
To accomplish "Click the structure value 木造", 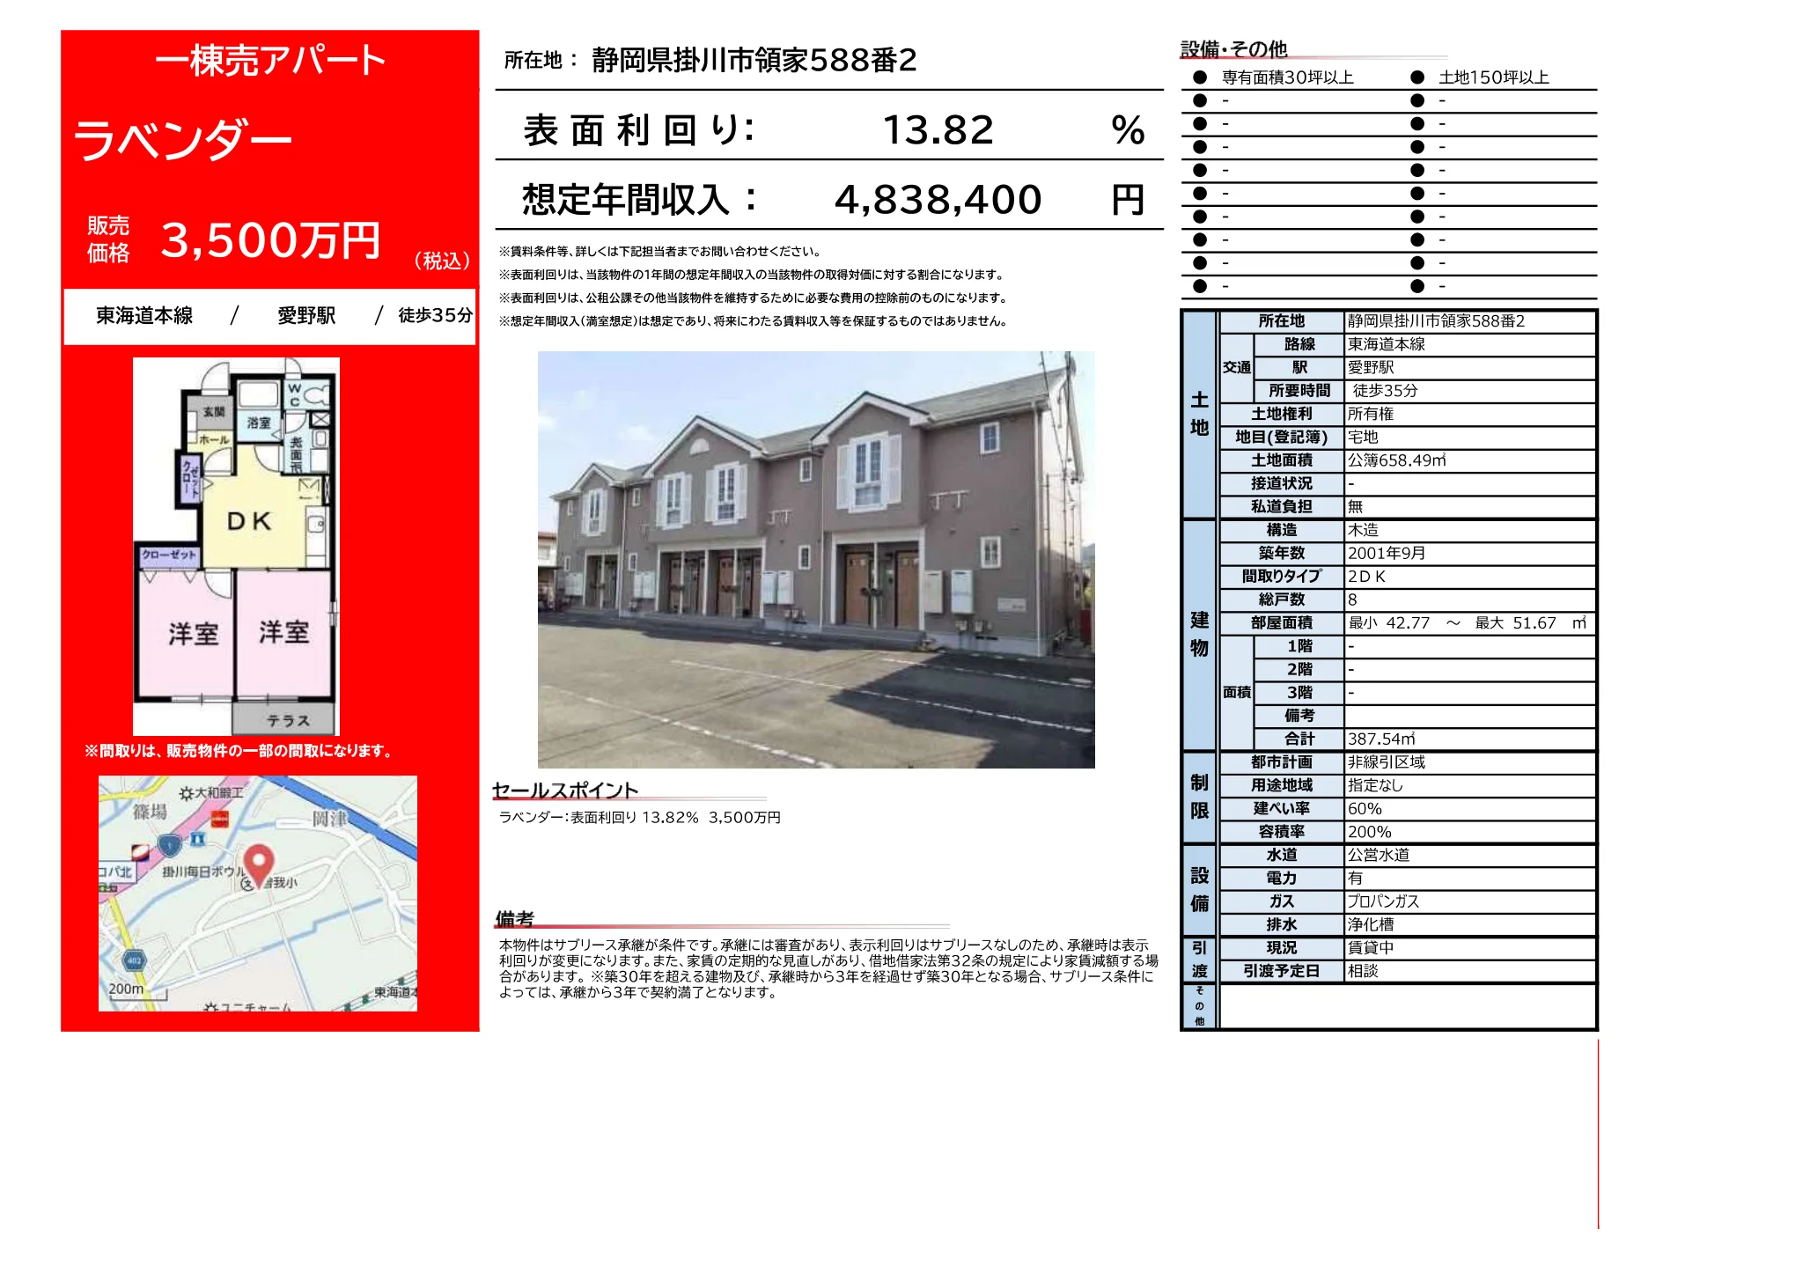I will click(x=1363, y=530).
